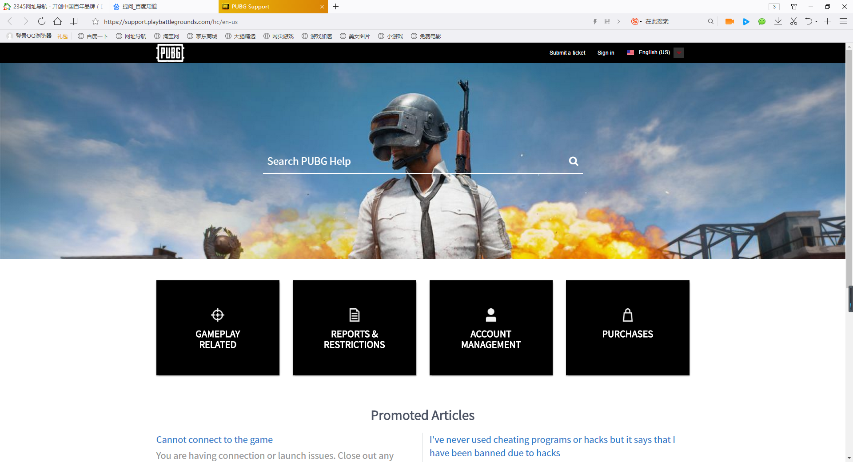Click the Sign in link
Screen dimensions: 853x462
click(606, 52)
